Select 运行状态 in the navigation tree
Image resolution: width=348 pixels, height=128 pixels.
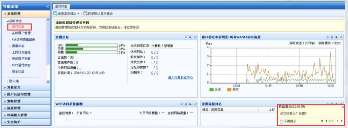point(18,27)
